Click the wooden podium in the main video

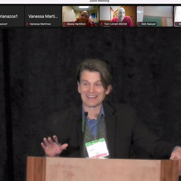[x=102, y=169]
